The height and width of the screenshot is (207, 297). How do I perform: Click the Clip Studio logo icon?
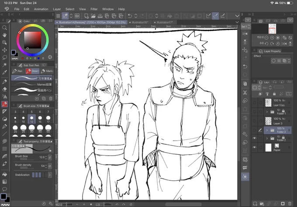click(7, 9)
